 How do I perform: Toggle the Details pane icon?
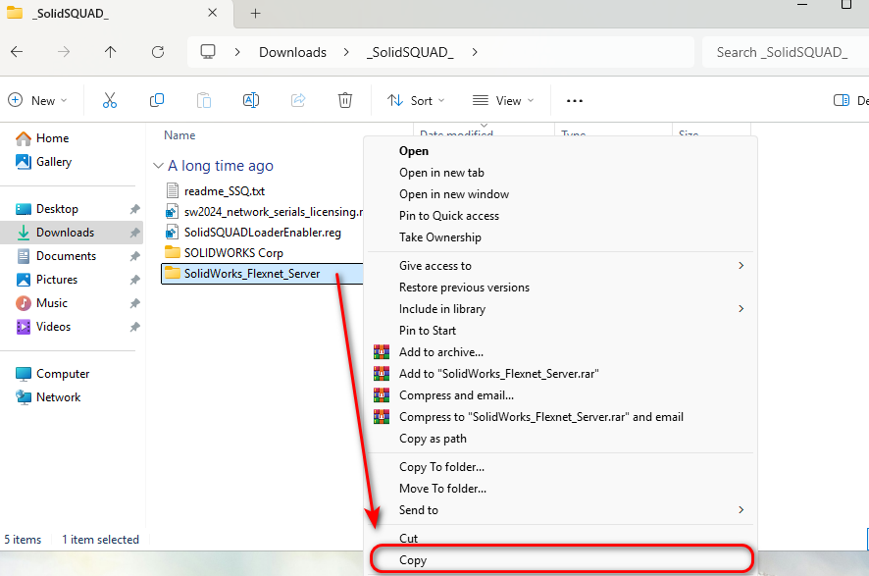(x=842, y=100)
